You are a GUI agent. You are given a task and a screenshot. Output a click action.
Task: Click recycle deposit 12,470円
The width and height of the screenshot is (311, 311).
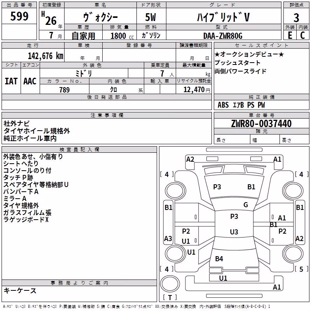(x=197, y=90)
